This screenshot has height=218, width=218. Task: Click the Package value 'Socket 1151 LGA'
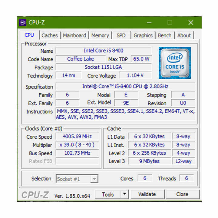pyautogui.click(x=104, y=67)
